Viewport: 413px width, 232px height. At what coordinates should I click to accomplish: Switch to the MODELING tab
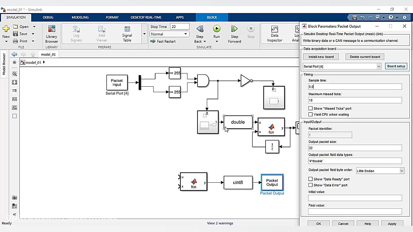click(x=80, y=17)
